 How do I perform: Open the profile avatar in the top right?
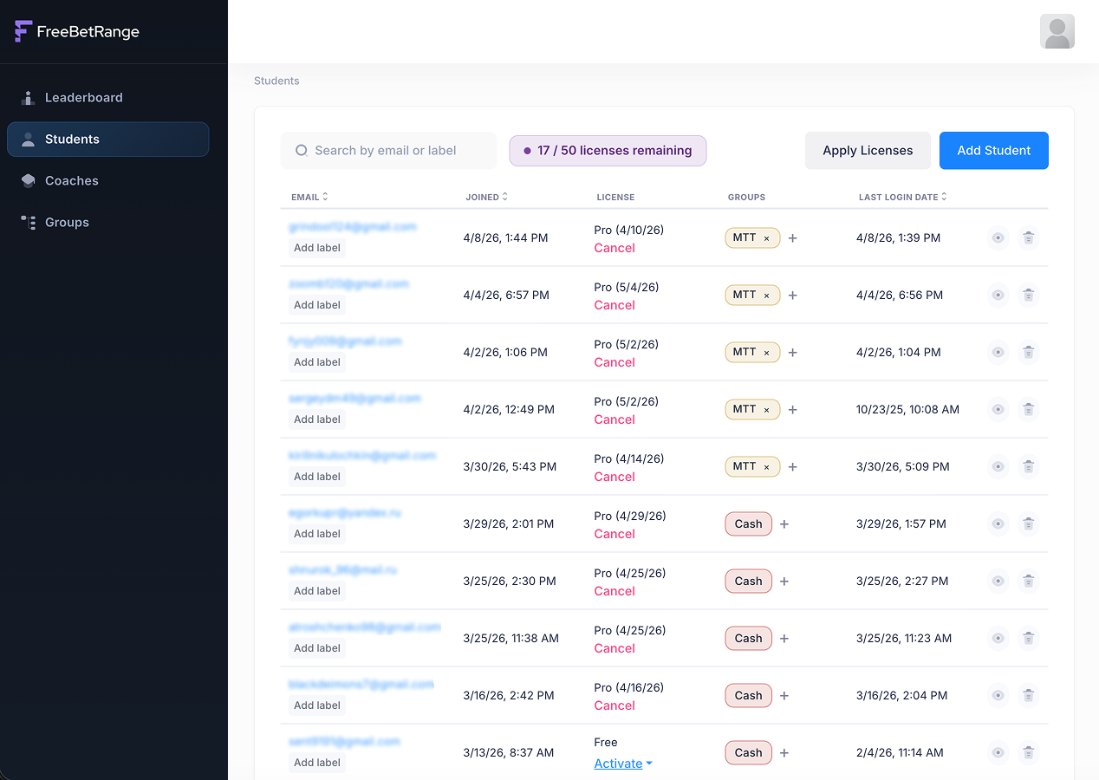pos(1057,30)
